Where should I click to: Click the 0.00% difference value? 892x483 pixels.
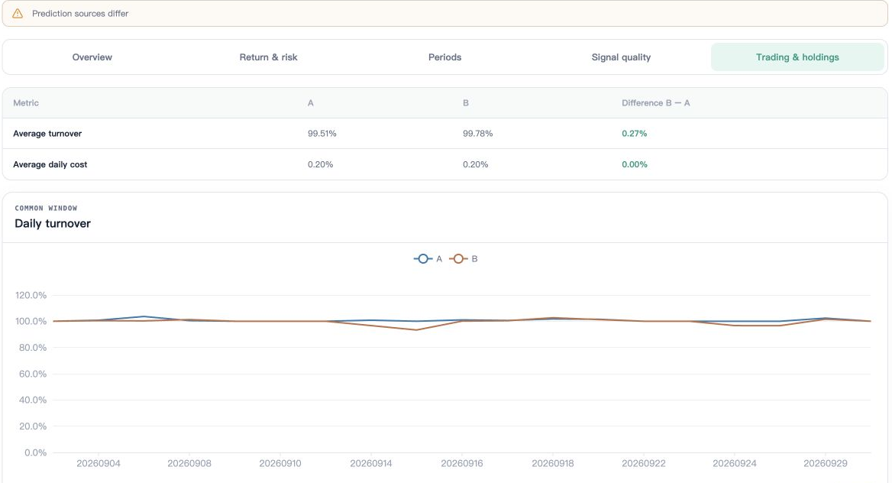[x=635, y=164]
